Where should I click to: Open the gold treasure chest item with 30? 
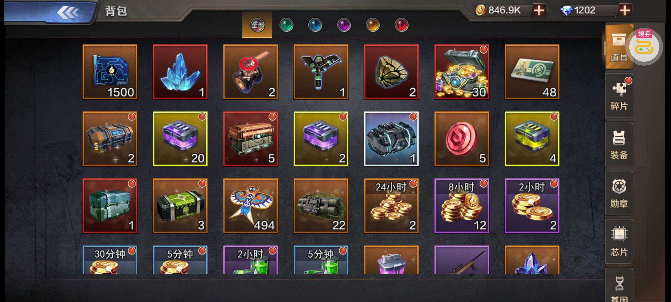[x=462, y=72]
